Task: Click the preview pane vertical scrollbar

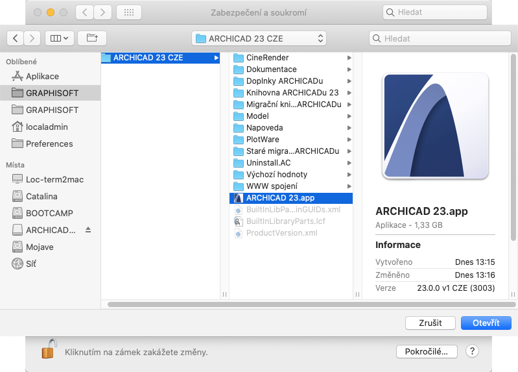Action: tap(513, 147)
